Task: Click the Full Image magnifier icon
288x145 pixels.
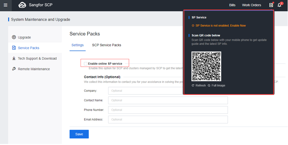Action: (x=209, y=85)
